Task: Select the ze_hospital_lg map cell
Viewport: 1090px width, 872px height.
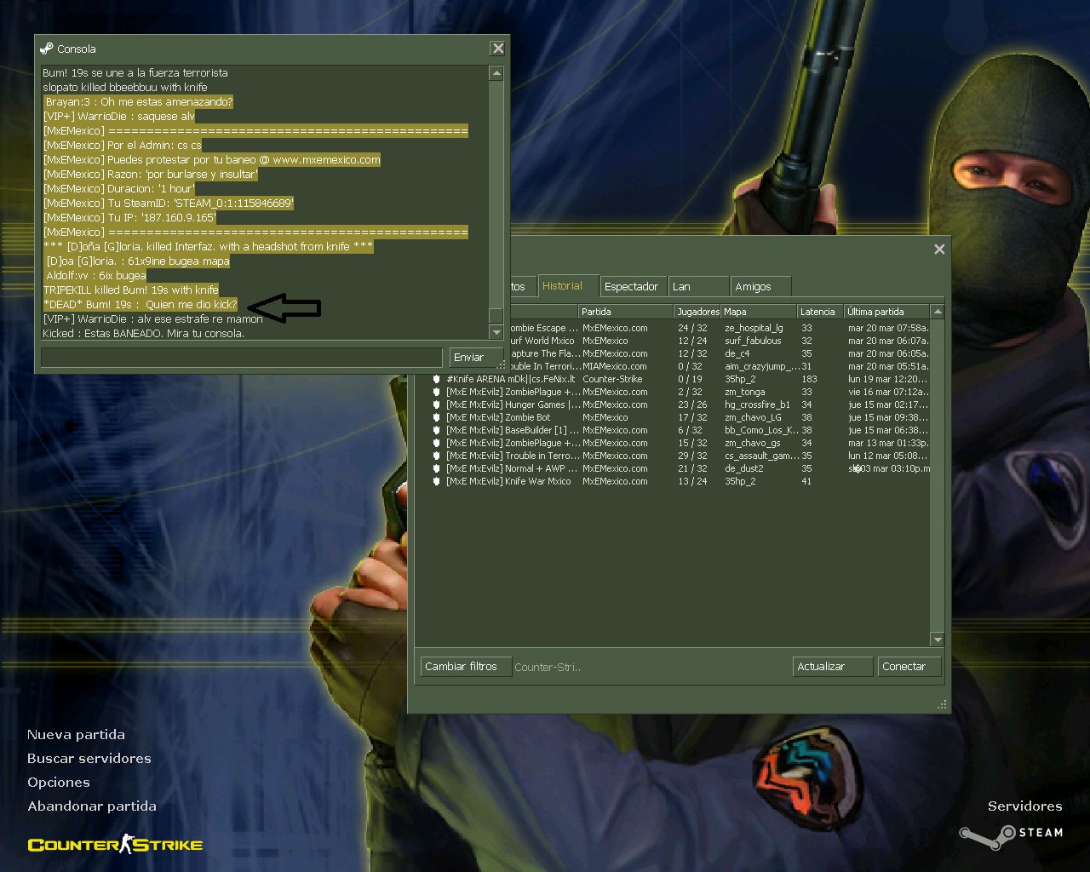Action: tap(754, 328)
